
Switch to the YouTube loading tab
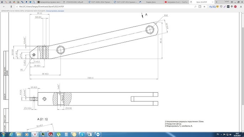click(176, 2)
